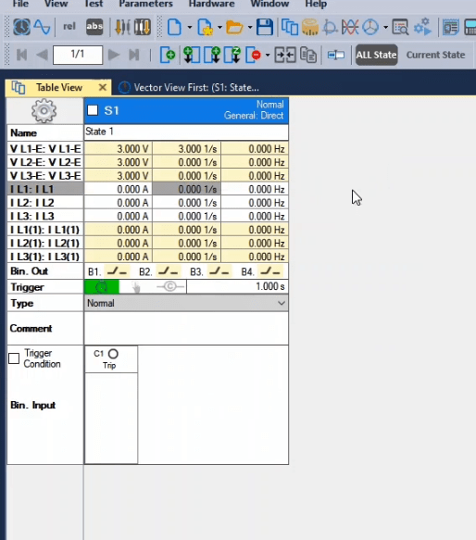Image resolution: width=476 pixels, height=540 pixels.
Task: Open the settings gear in Table View
Action: (44, 110)
